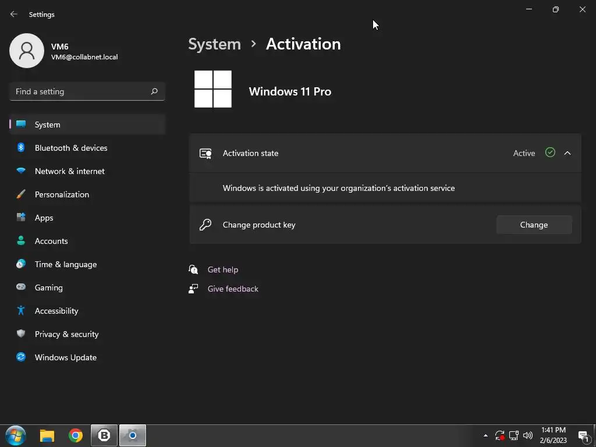Open the Apps settings page
596x447 pixels.
[87, 218]
